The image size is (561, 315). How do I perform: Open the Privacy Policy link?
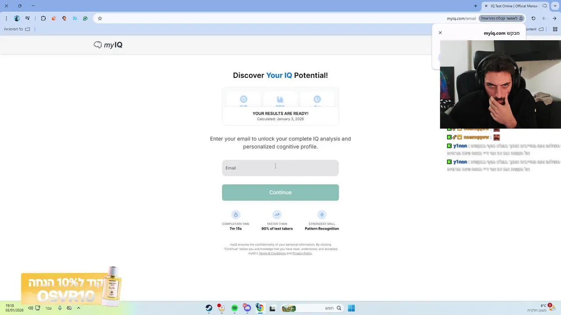click(302, 253)
